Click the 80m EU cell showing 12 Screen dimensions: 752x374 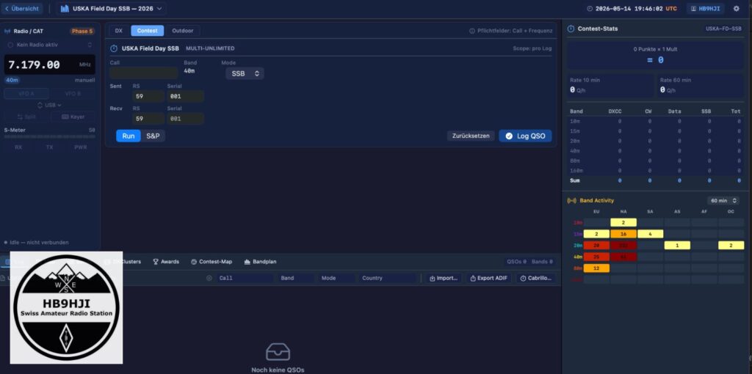(x=596, y=268)
